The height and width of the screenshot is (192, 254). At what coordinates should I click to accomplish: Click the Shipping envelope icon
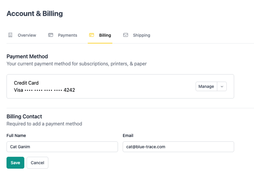click(126, 35)
